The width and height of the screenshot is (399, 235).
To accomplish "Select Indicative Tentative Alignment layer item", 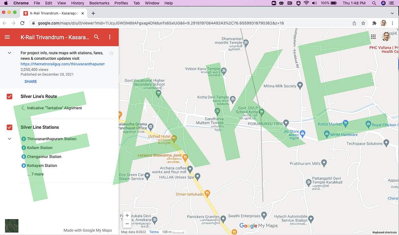I will (54, 108).
